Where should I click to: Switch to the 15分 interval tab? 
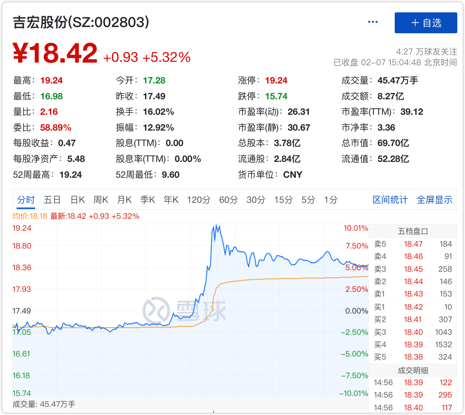click(283, 200)
